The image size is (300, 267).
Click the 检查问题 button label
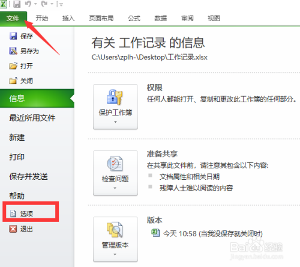(x=115, y=179)
